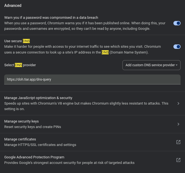Open the Manage certificates title
The width and height of the screenshot is (185, 173).
[20, 139]
